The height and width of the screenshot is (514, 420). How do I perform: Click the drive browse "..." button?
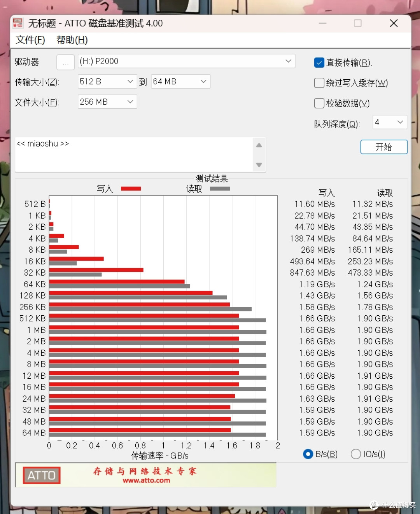65,62
